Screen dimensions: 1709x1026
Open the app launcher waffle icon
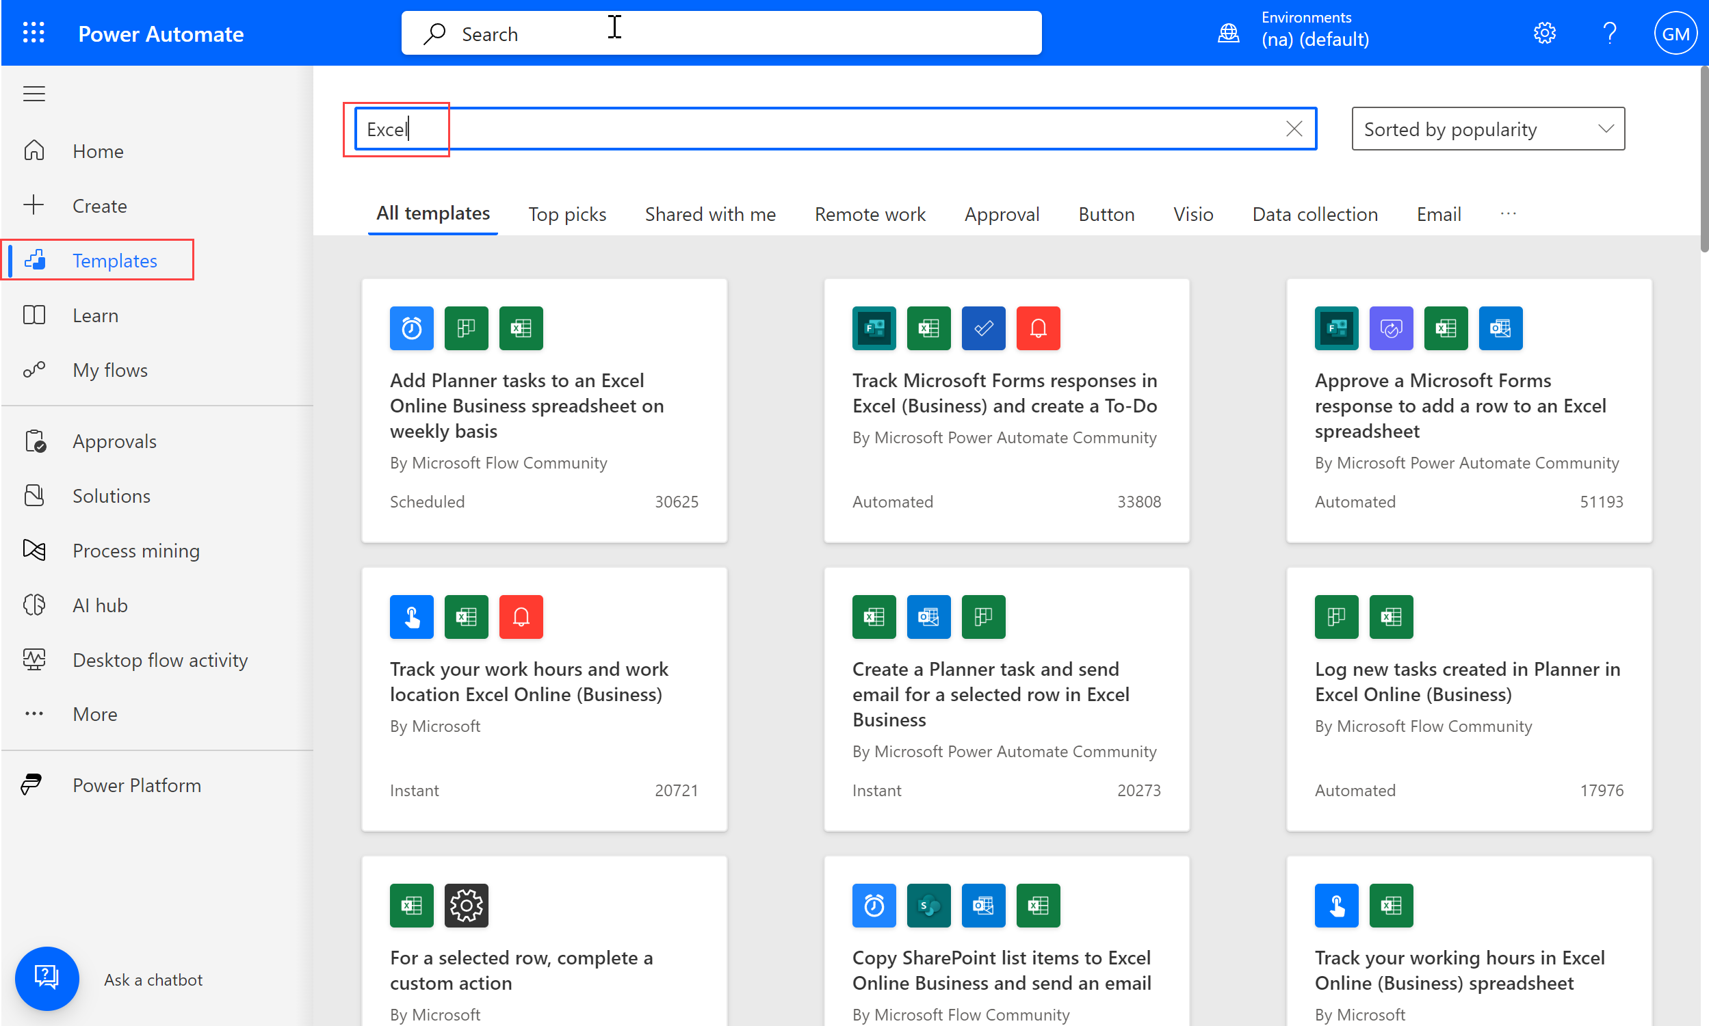34,33
